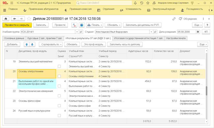Open calendar picker for birth date
This screenshot has height=128, width=214.
(198, 32)
